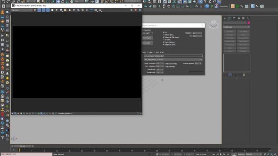The image size is (278, 156).
Task: Click the pink object color swatch
Action: (248, 23)
